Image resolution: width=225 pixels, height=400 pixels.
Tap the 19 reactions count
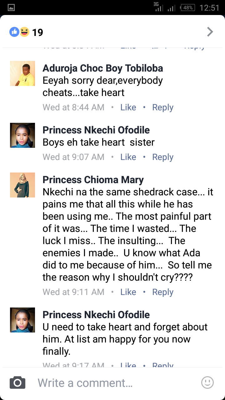click(38, 32)
